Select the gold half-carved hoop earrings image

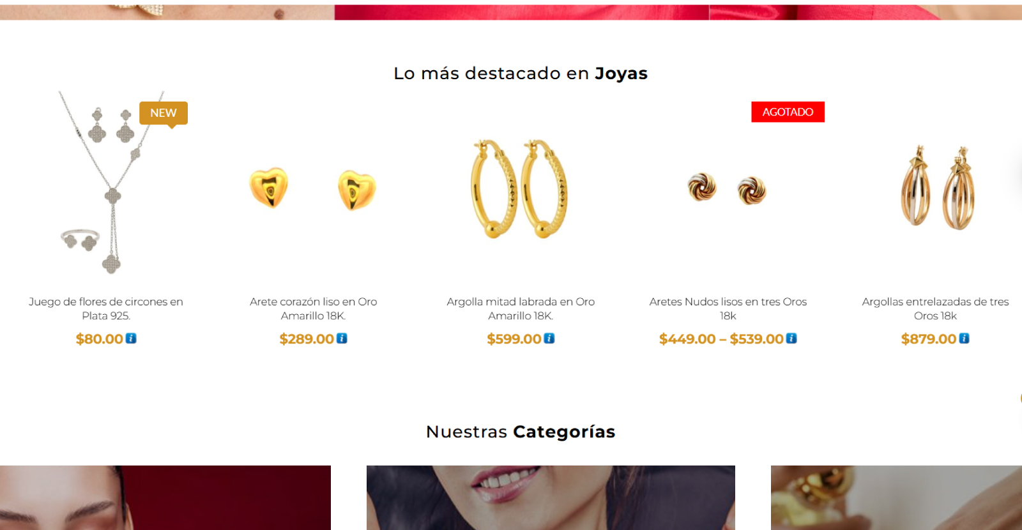(x=520, y=189)
